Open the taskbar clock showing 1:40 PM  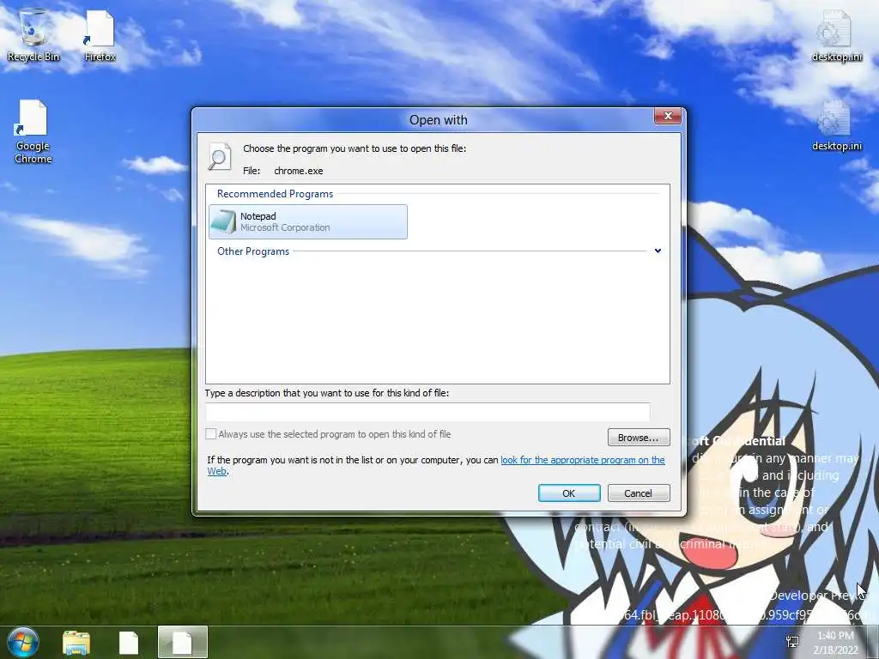coord(836,643)
